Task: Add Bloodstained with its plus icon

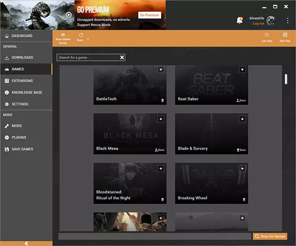Action: pyautogui.click(x=161, y=168)
